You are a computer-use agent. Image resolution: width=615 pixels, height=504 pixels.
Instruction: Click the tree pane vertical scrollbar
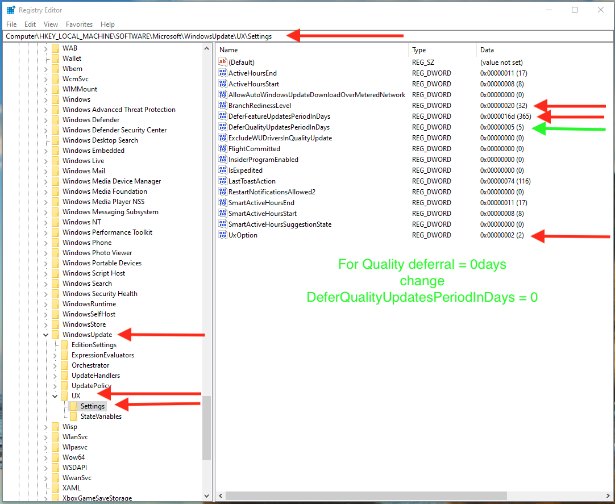207,426
